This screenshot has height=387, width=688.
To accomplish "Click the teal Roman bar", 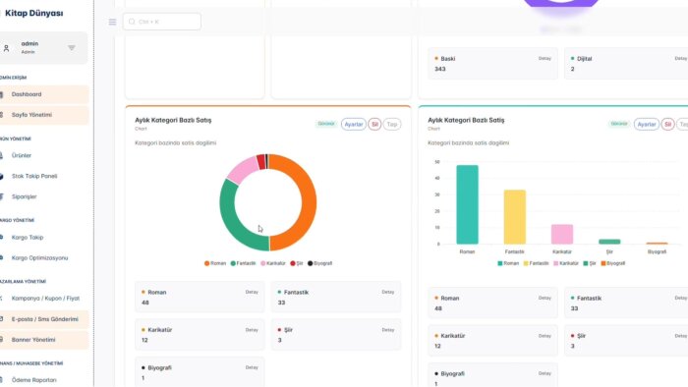I will tap(467, 204).
